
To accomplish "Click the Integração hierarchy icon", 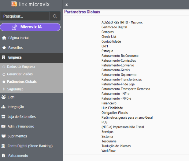I will point(4,107).
